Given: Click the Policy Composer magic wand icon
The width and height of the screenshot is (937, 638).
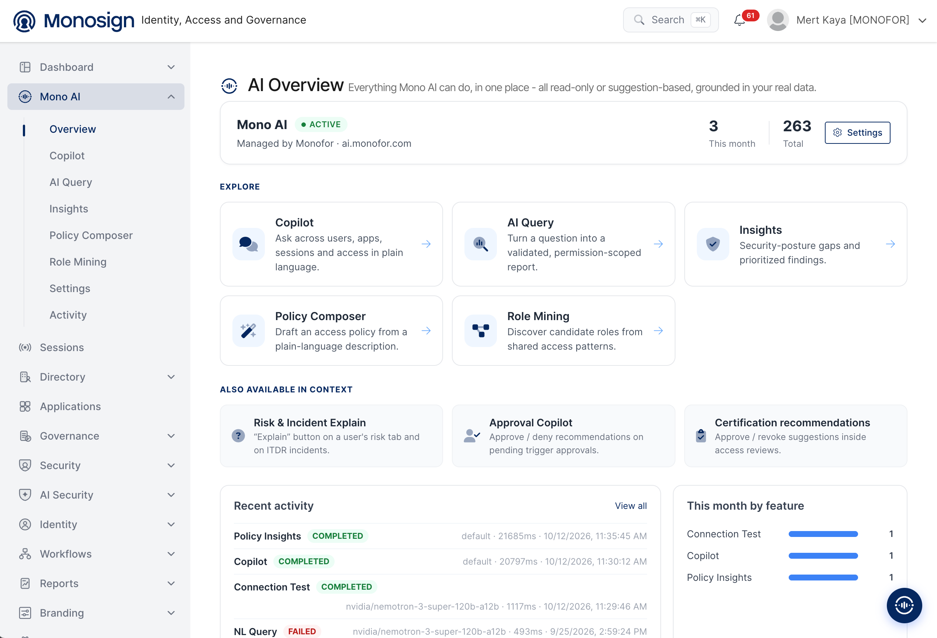Looking at the screenshot, I should 248,331.
